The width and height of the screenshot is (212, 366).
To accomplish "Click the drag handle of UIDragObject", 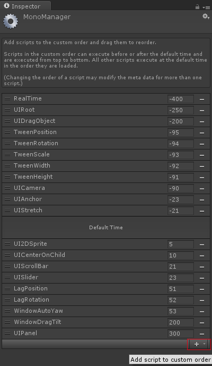I will click(7, 121).
